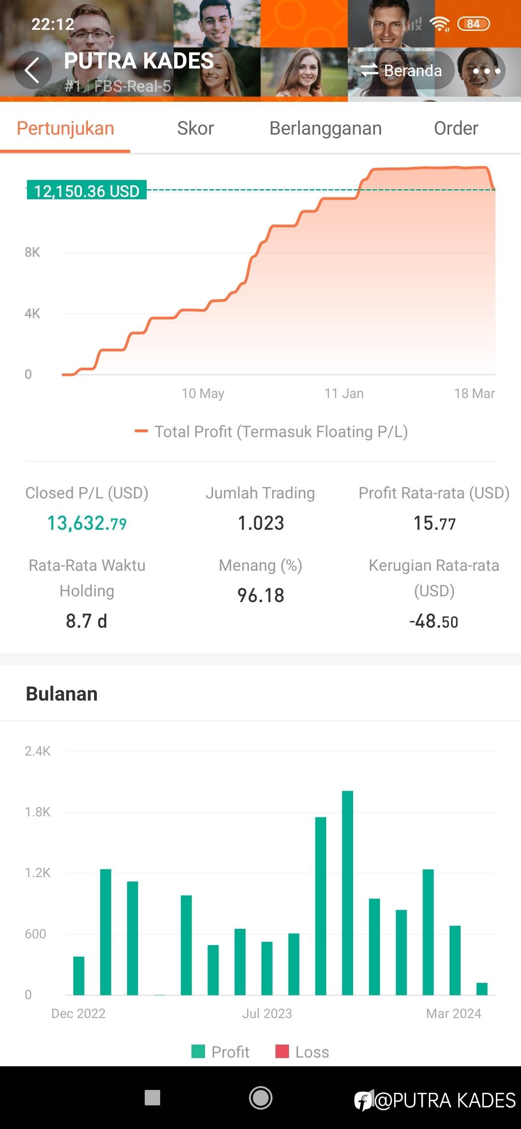Click the green Profit legend swatch

click(x=198, y=1051)
